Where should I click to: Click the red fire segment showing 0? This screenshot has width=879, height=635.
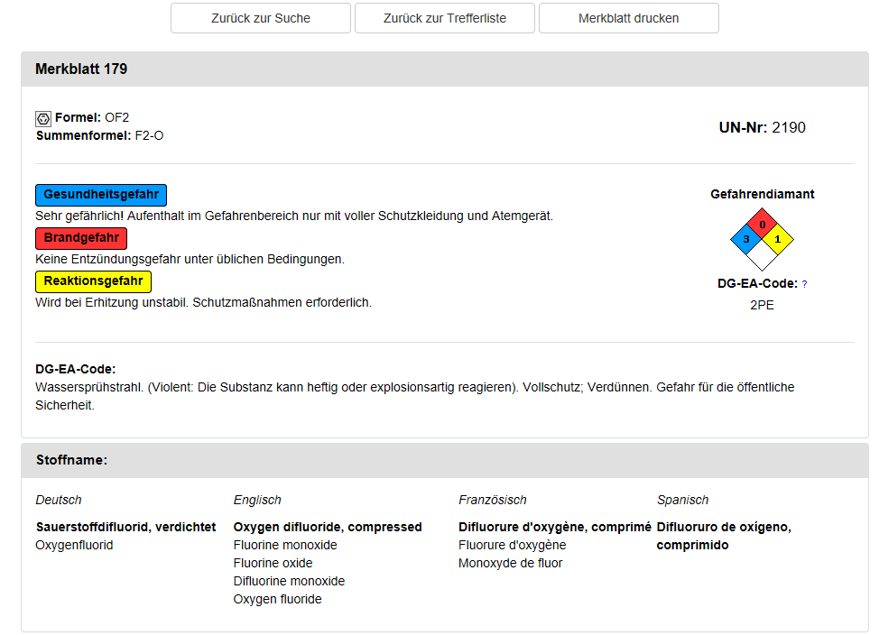[762, 224]
